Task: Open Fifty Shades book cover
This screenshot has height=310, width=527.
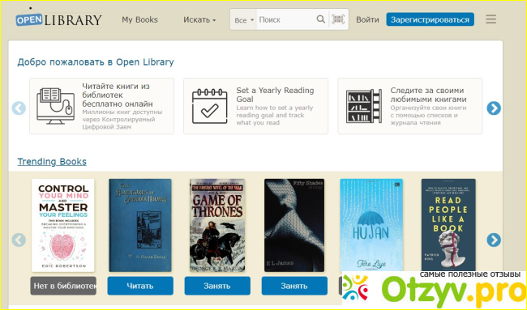Action: coord(294,225)
